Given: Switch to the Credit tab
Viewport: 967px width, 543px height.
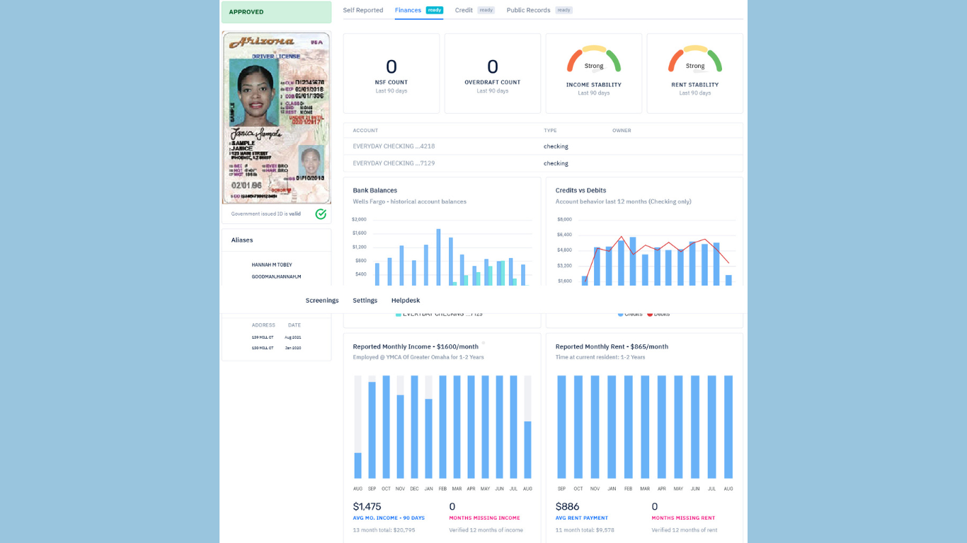Looking at the screenshot, I should pyautogui.click(x=464, y=11).
